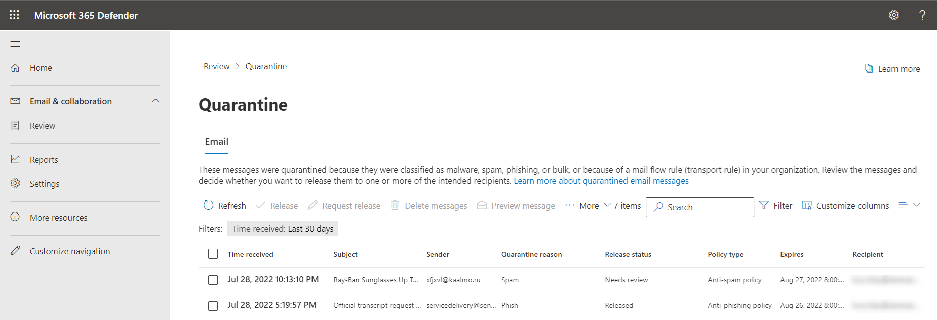Viewport: 937px width, 320px height.
Task: Click the 'Phish' quarantine reason cell
Action: 509,305
